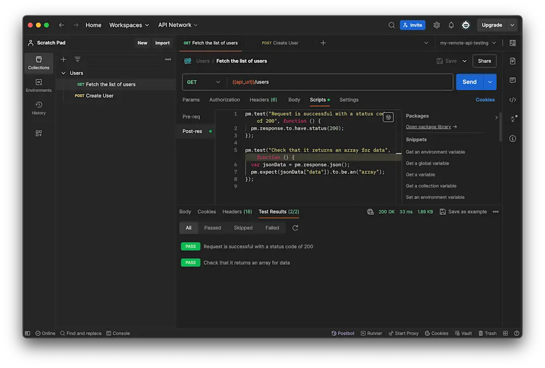Open the GET method dropdown
The image size is (545, 368).
(204, 82)
